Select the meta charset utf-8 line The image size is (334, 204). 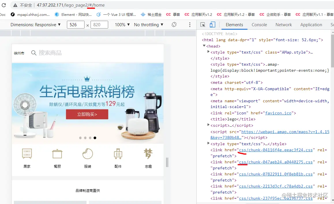pos(237,82)
